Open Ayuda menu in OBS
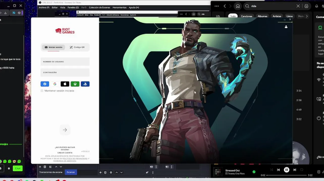This screenshot has width=324, height=181. click(134, 8)
